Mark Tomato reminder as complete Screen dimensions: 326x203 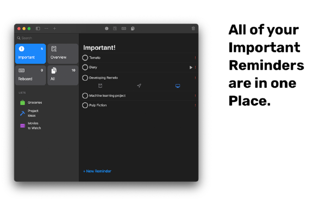pyautogui.click(x=85, y=57)
